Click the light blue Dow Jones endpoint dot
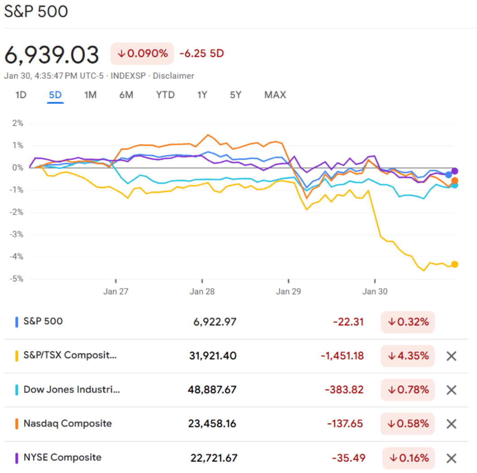 pos(455,185)
